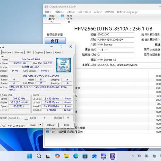Click the Ext. Model value 9E

41,83
